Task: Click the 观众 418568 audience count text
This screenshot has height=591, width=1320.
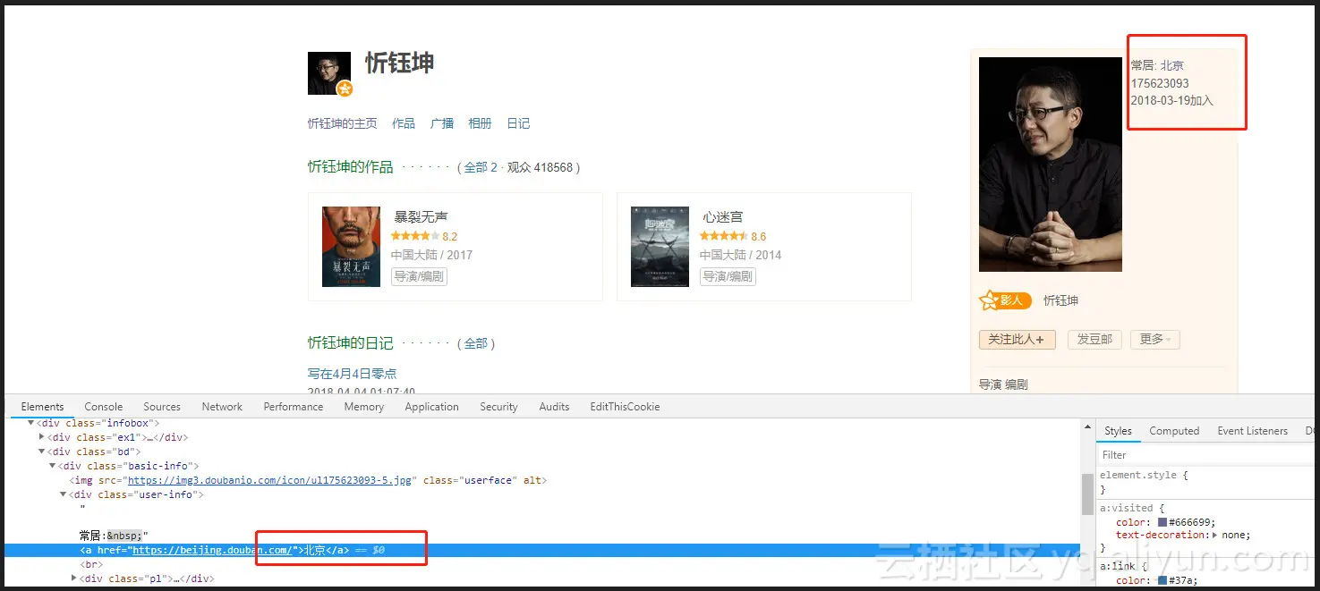Action: (540, 167)
